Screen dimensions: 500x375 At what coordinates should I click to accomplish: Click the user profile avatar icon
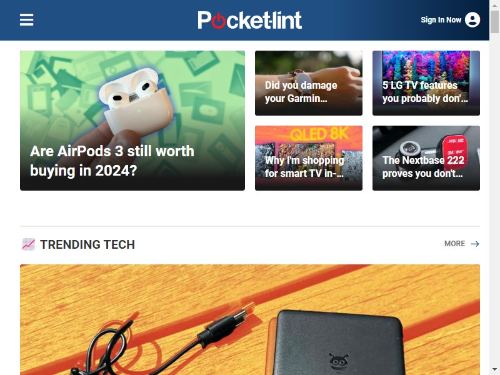pyautogui.click(x=472, y=20)
